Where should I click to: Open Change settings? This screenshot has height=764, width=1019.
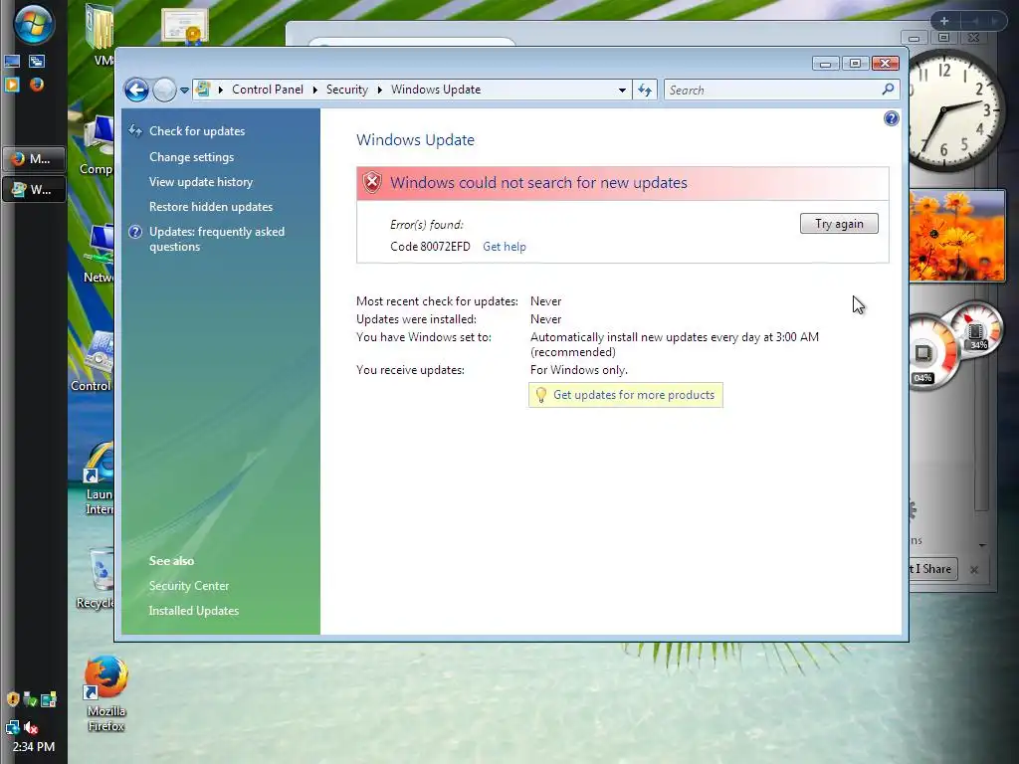click(x=191, y=156)
